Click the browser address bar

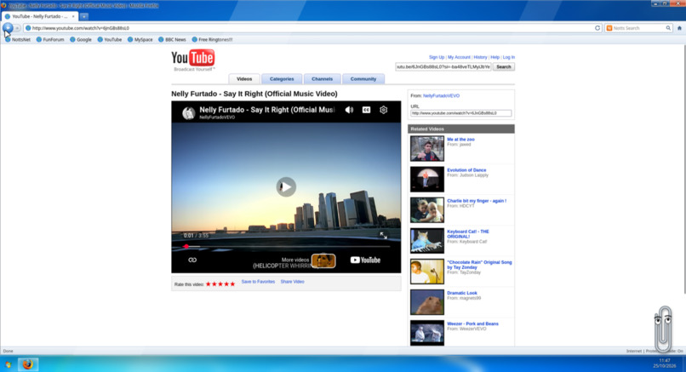pyautogui.click(x=311, y=28)
